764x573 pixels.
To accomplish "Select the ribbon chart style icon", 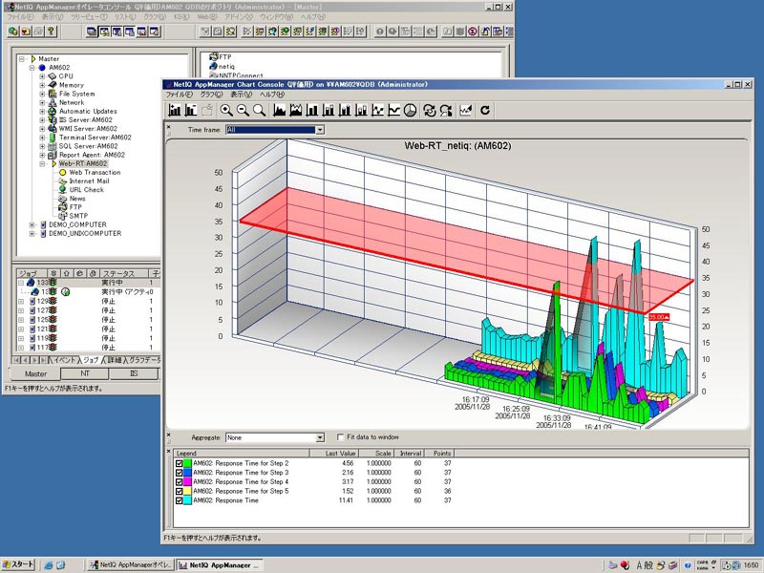I will point(296,110).
